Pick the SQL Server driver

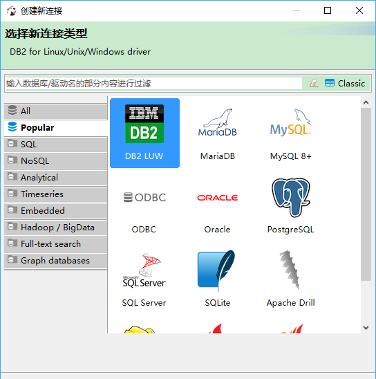[x=144, y=279]
